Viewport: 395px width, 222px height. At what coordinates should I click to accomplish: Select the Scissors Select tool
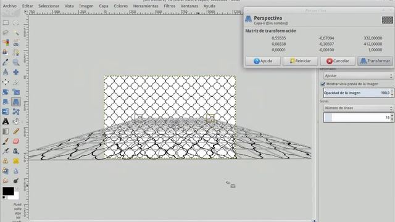16,43
